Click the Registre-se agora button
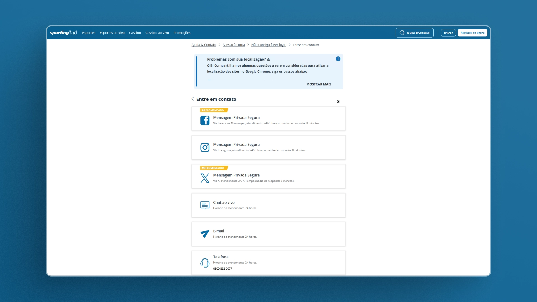537x302 pixels. pyautogui.click(x=472, y=33)
